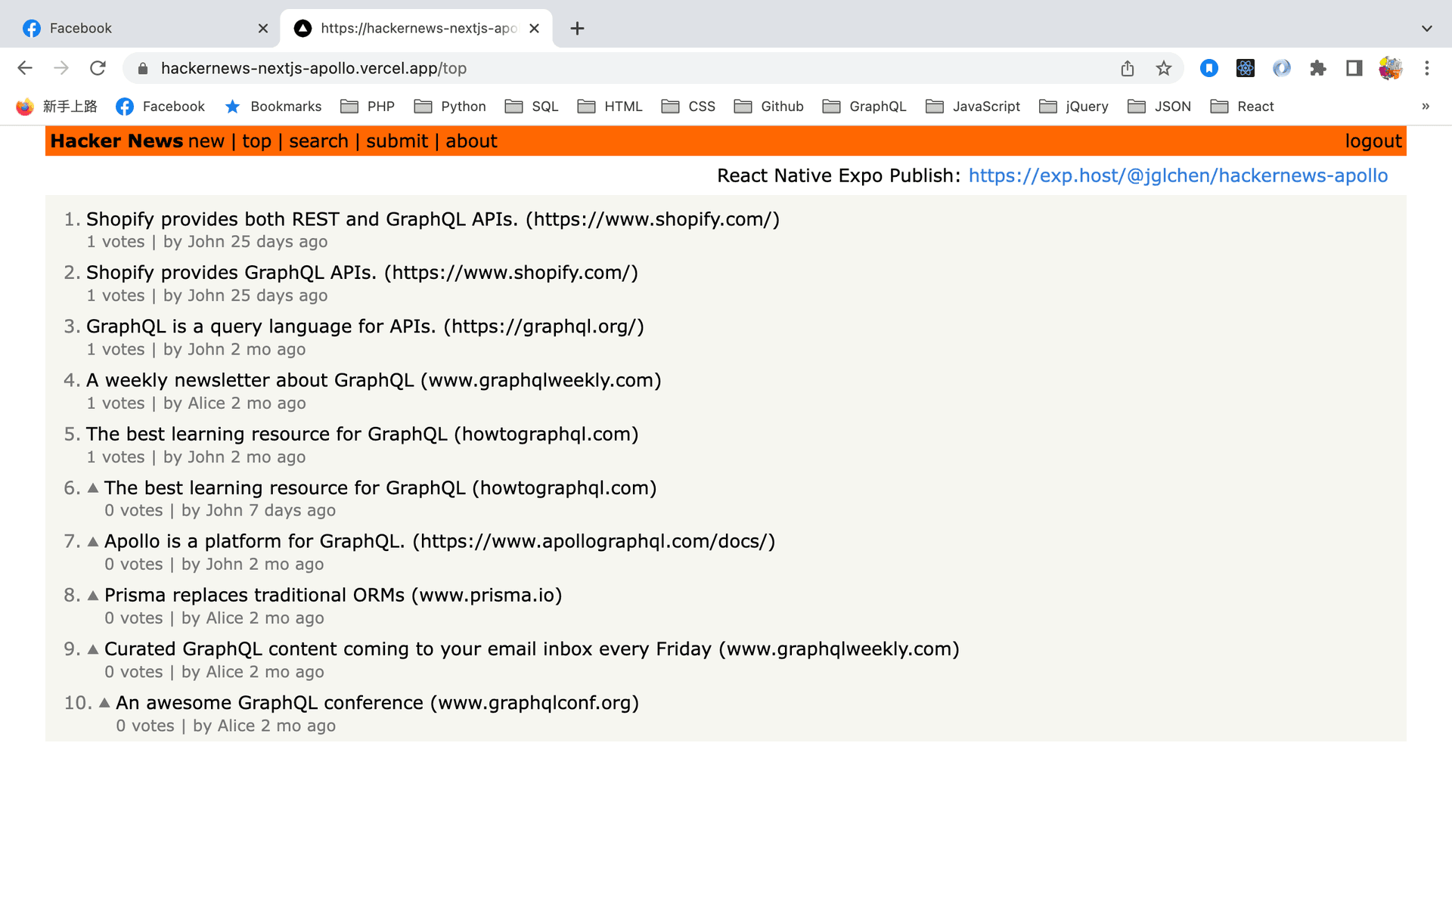Screen dimensions: 1452x907
Task: Click the browser back arrow
Action: pos(24,68)
